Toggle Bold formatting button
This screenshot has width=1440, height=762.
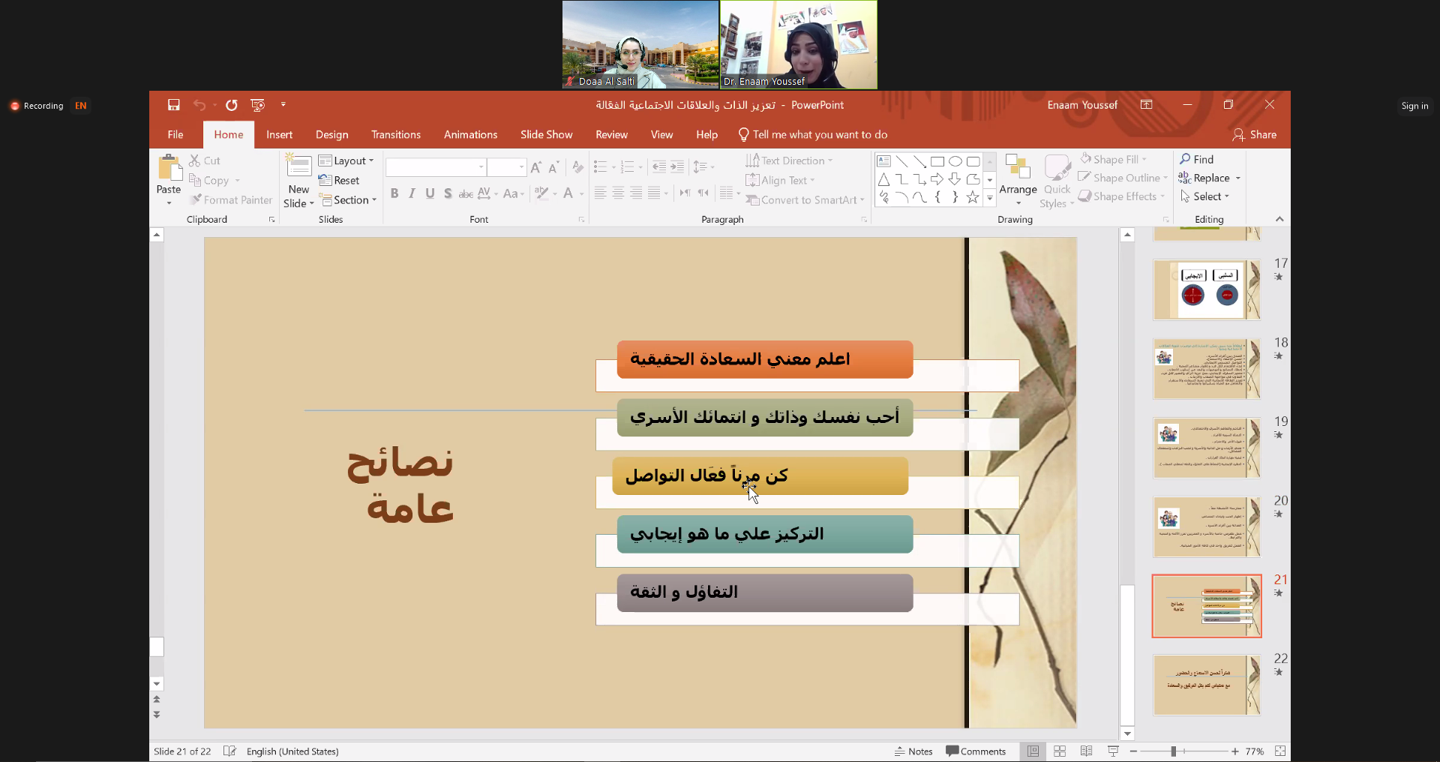click(394, 193)
